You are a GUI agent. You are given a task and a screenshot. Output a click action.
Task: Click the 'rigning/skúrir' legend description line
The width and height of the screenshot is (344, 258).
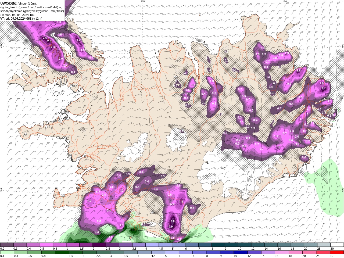(31, 7)
